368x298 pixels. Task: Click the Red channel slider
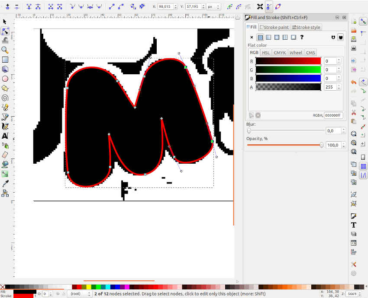coord(288,61)
